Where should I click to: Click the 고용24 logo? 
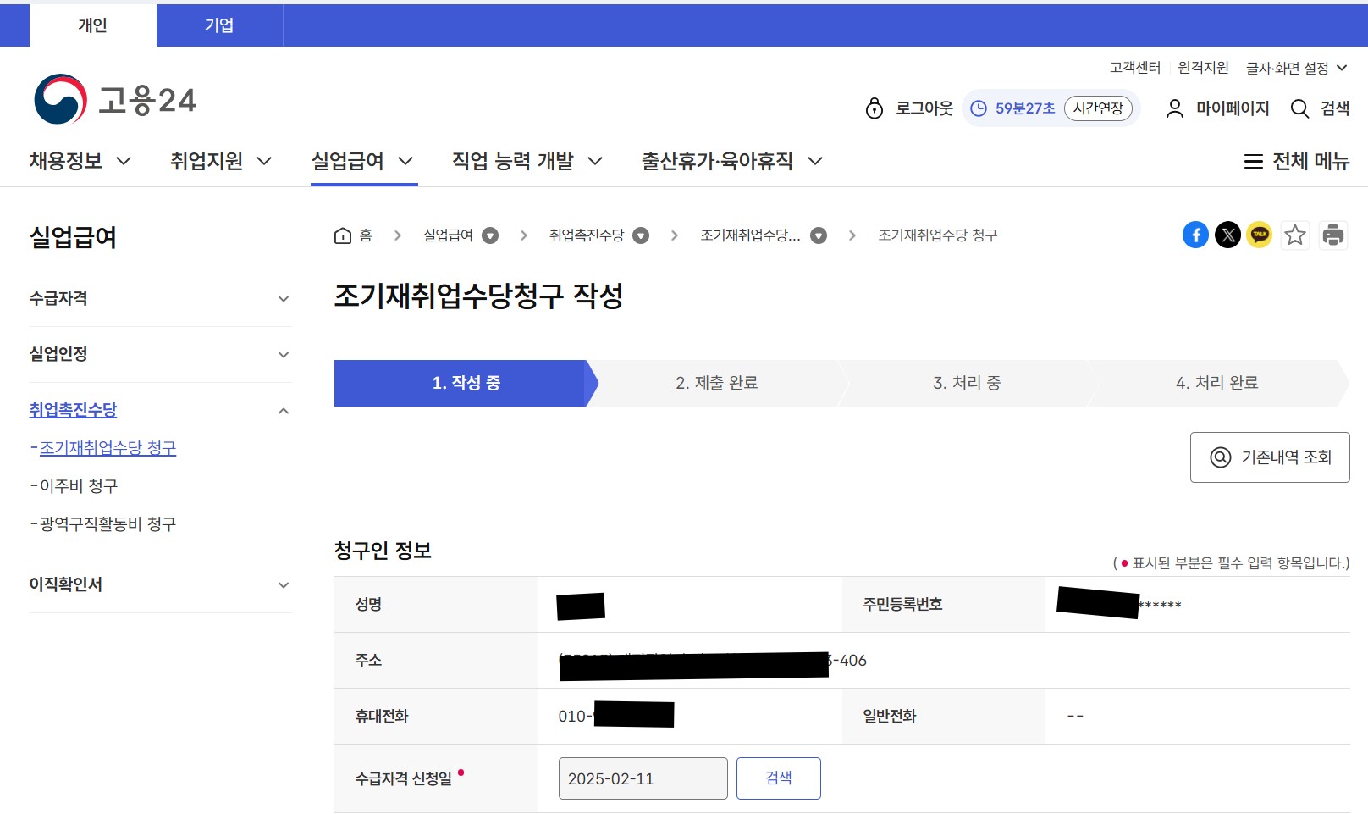point(115,100)
